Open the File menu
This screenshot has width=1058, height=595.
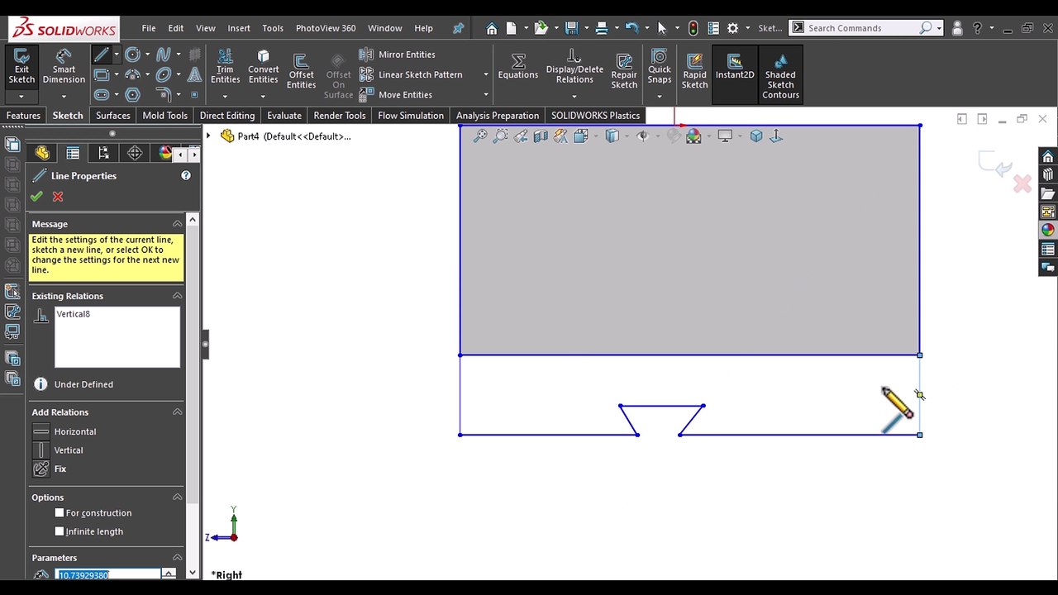click(x=149, y=28)
